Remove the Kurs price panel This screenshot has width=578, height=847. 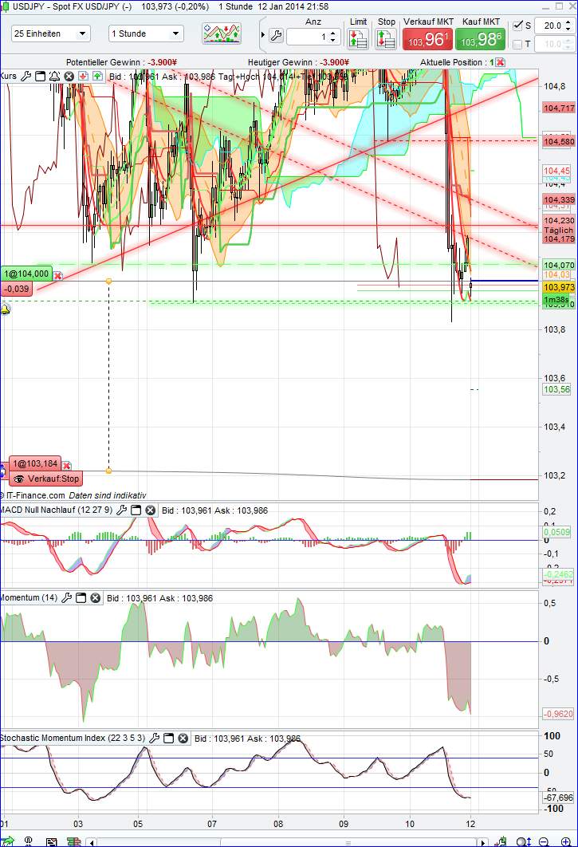click(69, 76)
